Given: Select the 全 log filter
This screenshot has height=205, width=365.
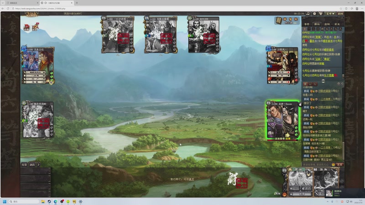Looking at the screenshot, I should point(304,29).
